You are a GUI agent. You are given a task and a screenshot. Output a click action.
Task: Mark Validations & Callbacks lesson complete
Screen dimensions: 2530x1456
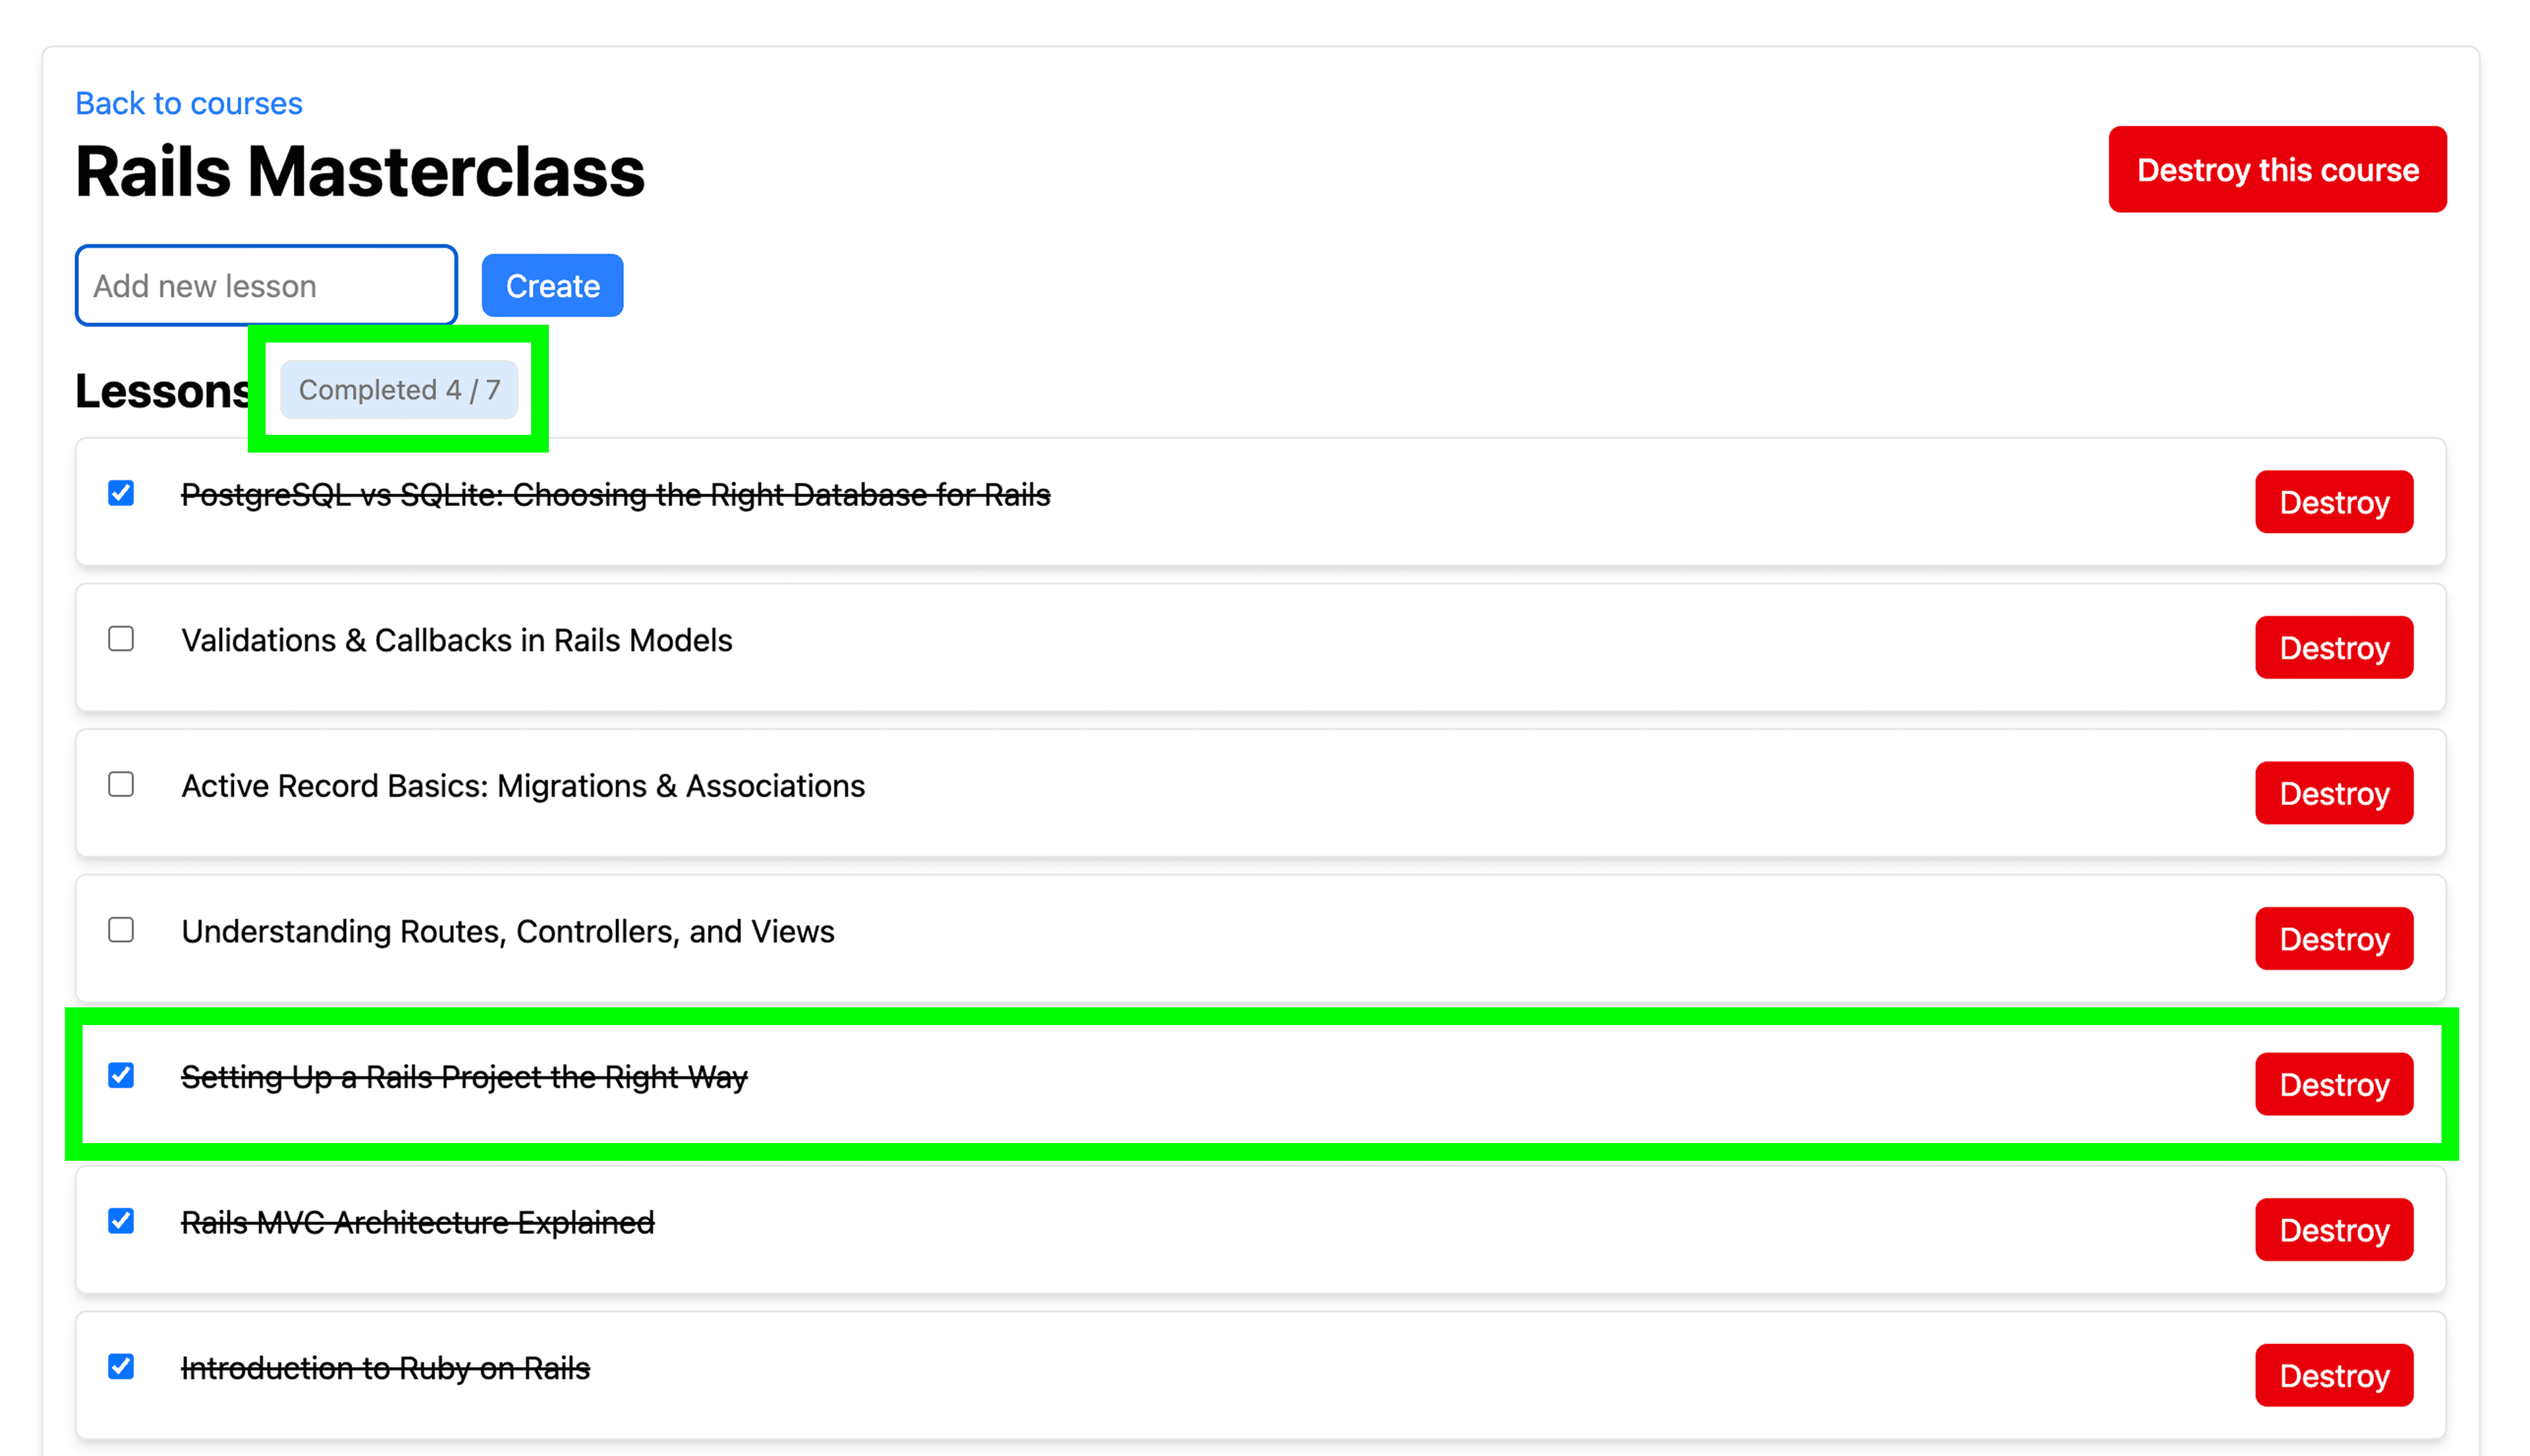point(121,639)
